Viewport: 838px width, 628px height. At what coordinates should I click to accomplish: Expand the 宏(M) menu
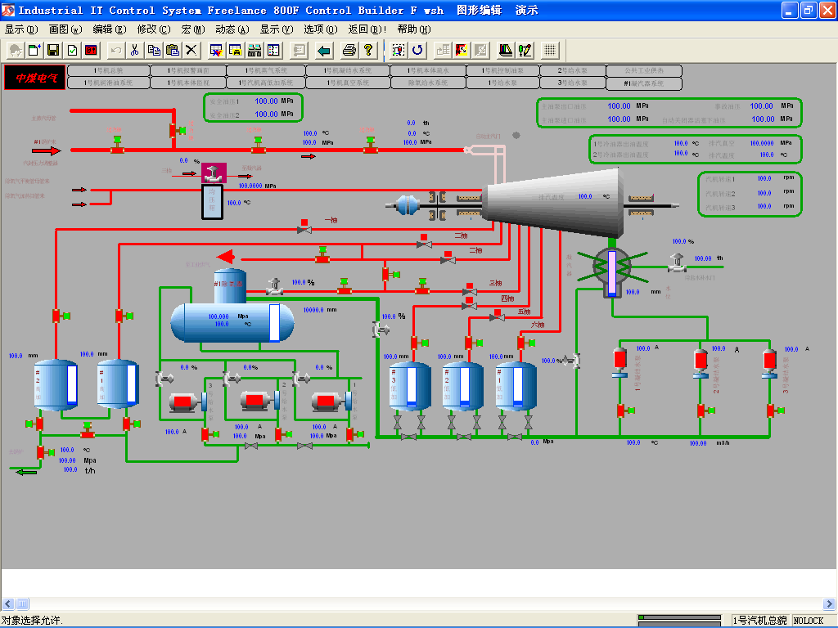(192, 29)
